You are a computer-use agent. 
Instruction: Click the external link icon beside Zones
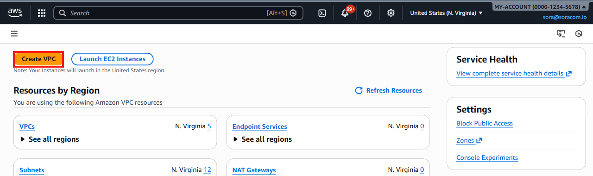coord(479,140)
